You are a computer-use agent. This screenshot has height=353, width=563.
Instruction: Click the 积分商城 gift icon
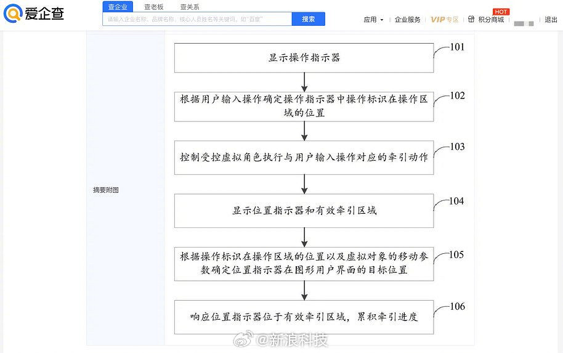pos(471,19)
